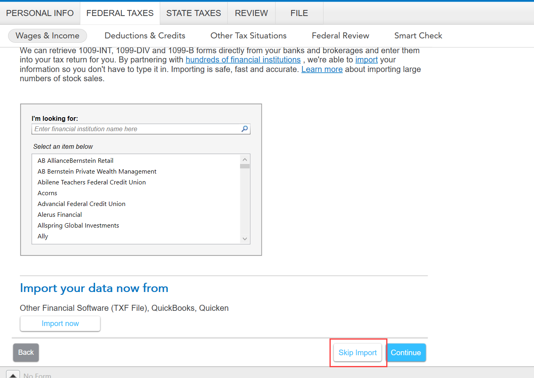Click the list scrollbar up arrow

coord(245,159)
